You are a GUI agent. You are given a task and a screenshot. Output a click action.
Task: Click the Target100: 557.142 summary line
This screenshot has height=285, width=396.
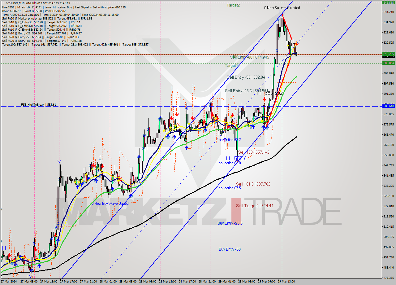(x=75, y=44)
